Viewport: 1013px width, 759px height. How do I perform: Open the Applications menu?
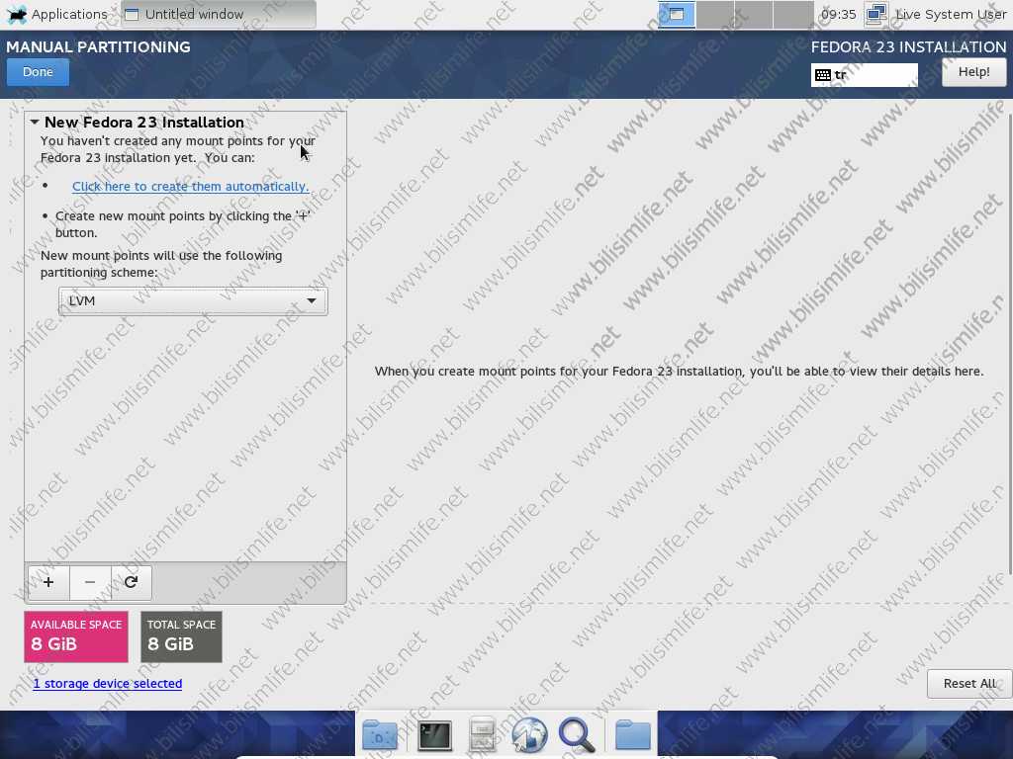pyautogui.click(x=56, y=14)
